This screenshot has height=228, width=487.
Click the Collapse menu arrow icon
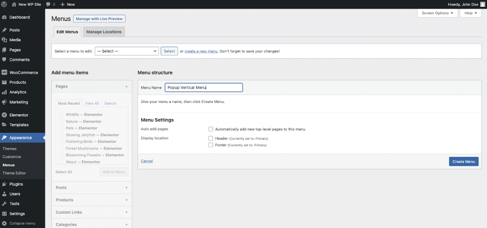pos(4,223)
